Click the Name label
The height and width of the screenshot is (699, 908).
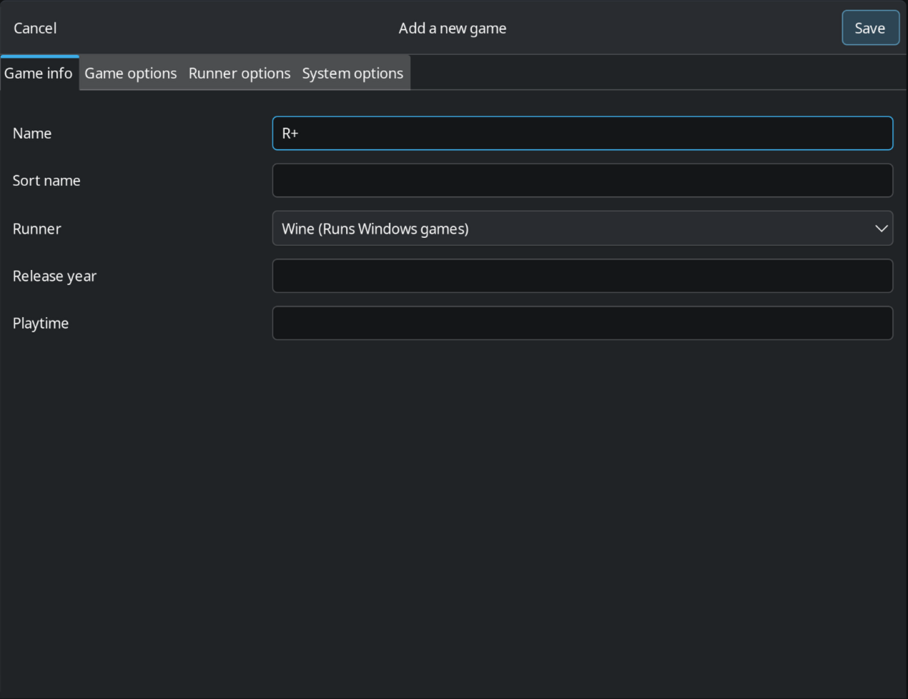click(x=32, y=133)
